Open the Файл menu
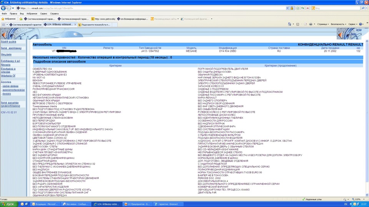The height and width of the screenshot is (207, 369). point(4,14)
